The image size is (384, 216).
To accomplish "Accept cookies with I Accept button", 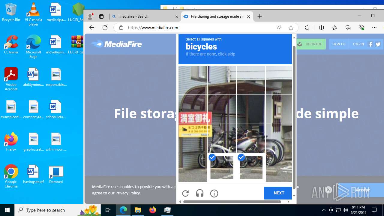I will click(x=361, y=190).
